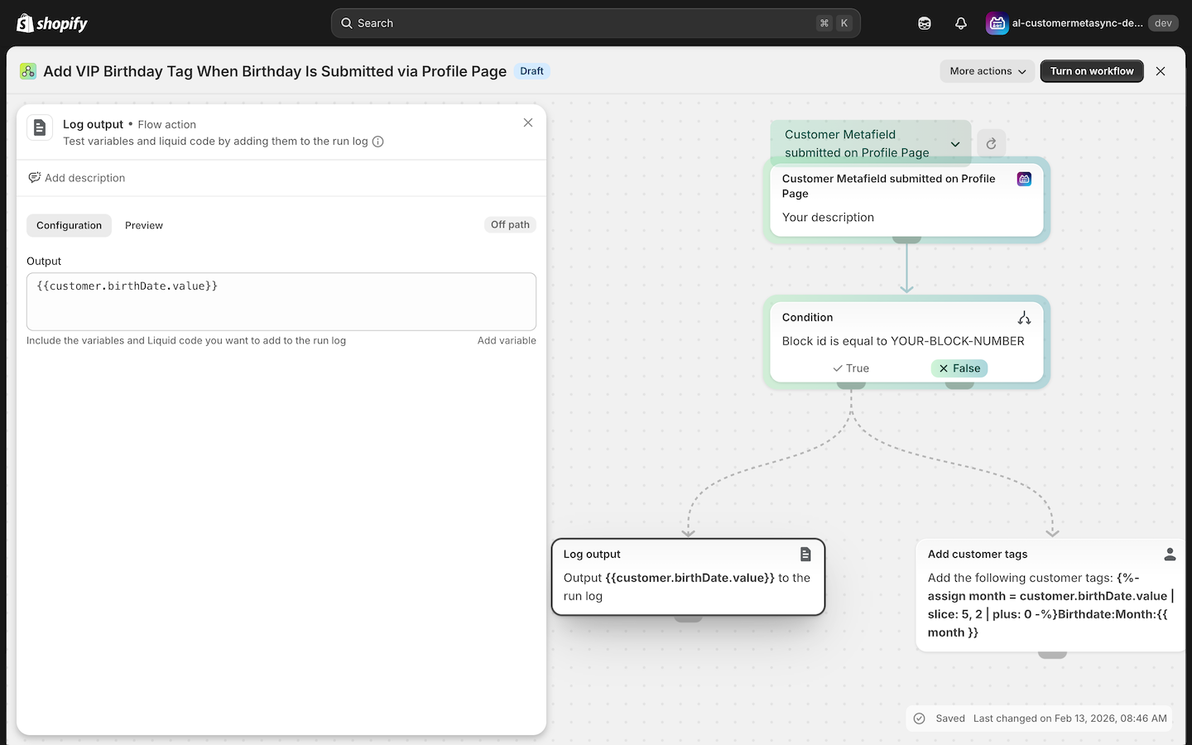Click the Flow app icon on the trigger card
This screenshot has width=1192, height=745.
click(x=1024, y=178)
